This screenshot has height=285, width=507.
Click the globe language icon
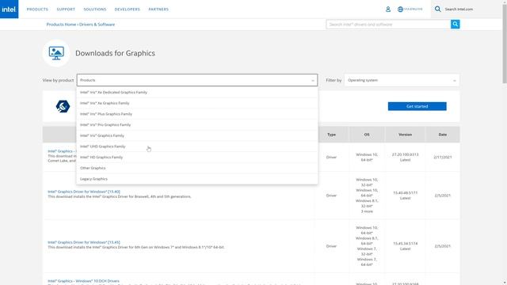pyautogui.click(x=400, y=9)
